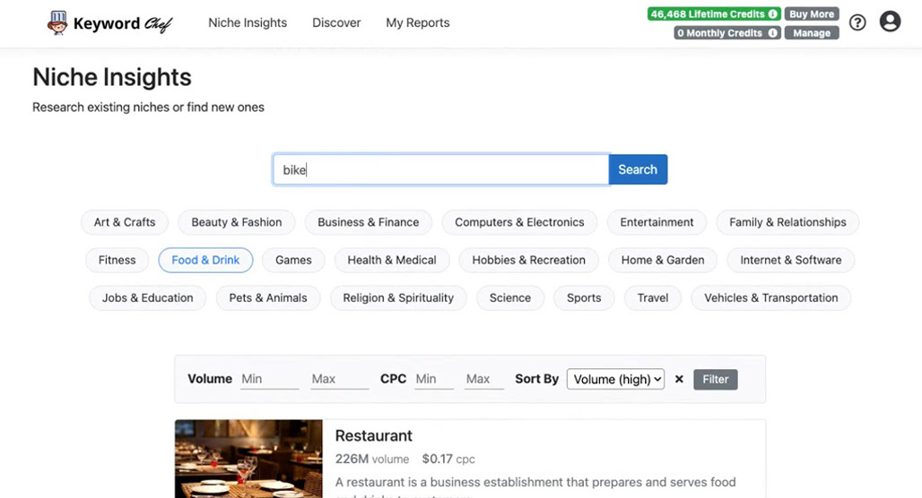Image resolution: width=922 pixels, height=498 pixels.
Task: Choose the Health & Medical category
Action: tap(392, 260)
